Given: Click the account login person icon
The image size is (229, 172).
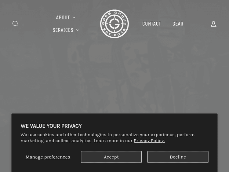Looking at the screenshot, I should click(x=213, y=24).
